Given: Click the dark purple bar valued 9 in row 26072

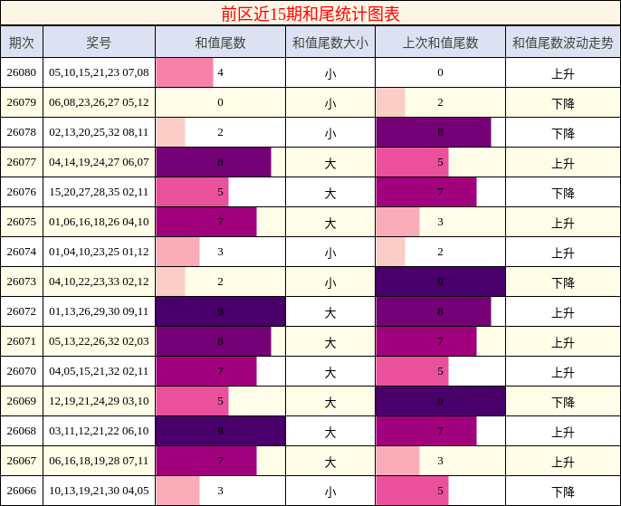Looking at the screenshot, I should 220,311.
